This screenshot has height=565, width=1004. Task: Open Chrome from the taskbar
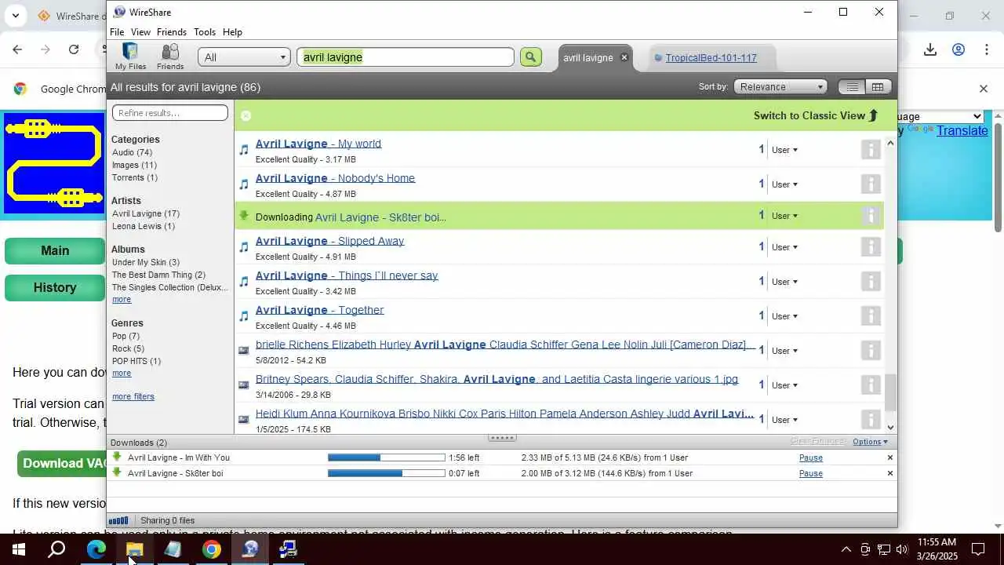coord(212,549)
